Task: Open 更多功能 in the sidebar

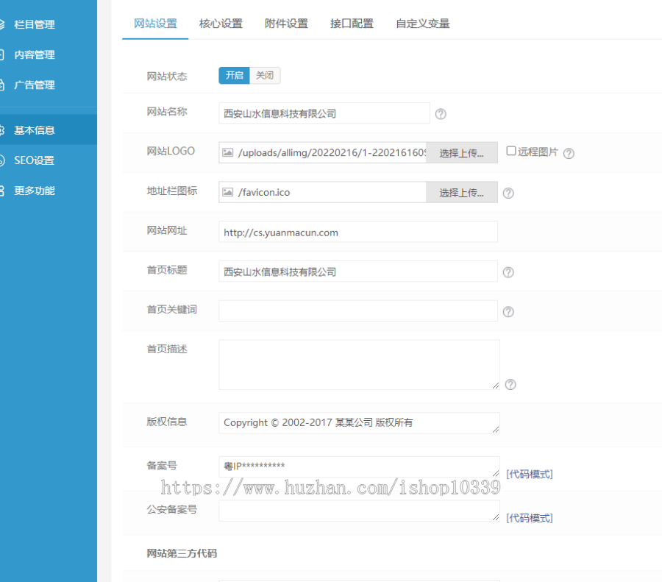Action: click(x=34, y=191)
